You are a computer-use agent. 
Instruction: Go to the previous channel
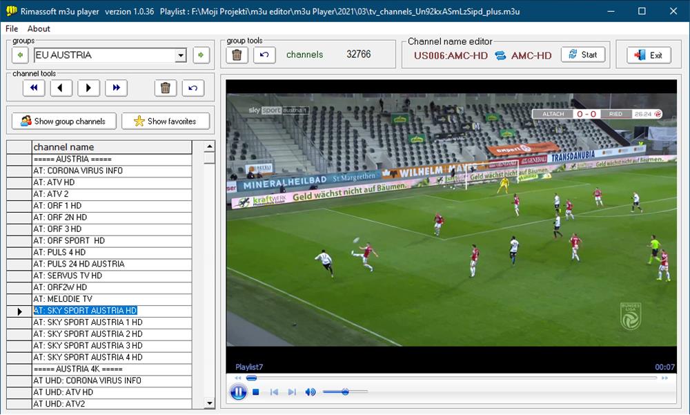pyautogui.click(x=61, y=88)
